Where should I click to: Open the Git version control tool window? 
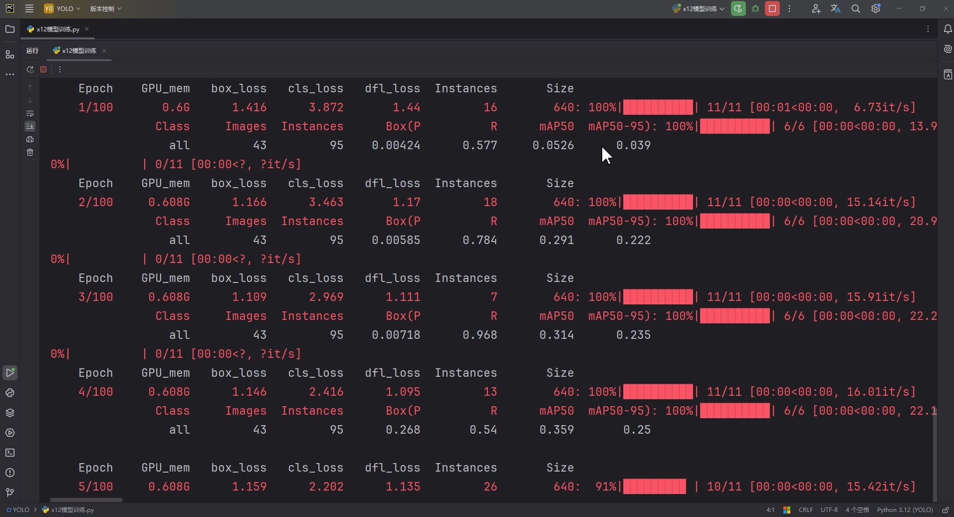click(x=10, y=493)
